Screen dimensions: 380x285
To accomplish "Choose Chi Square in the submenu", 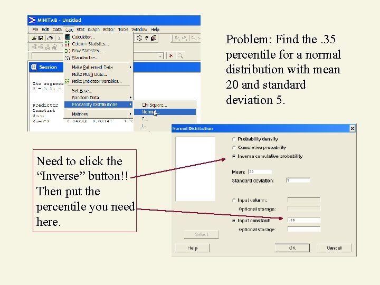I will [165, 105].
